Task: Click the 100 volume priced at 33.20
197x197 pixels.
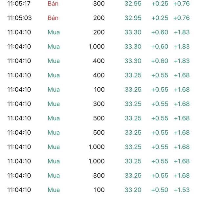Action: 99,190
